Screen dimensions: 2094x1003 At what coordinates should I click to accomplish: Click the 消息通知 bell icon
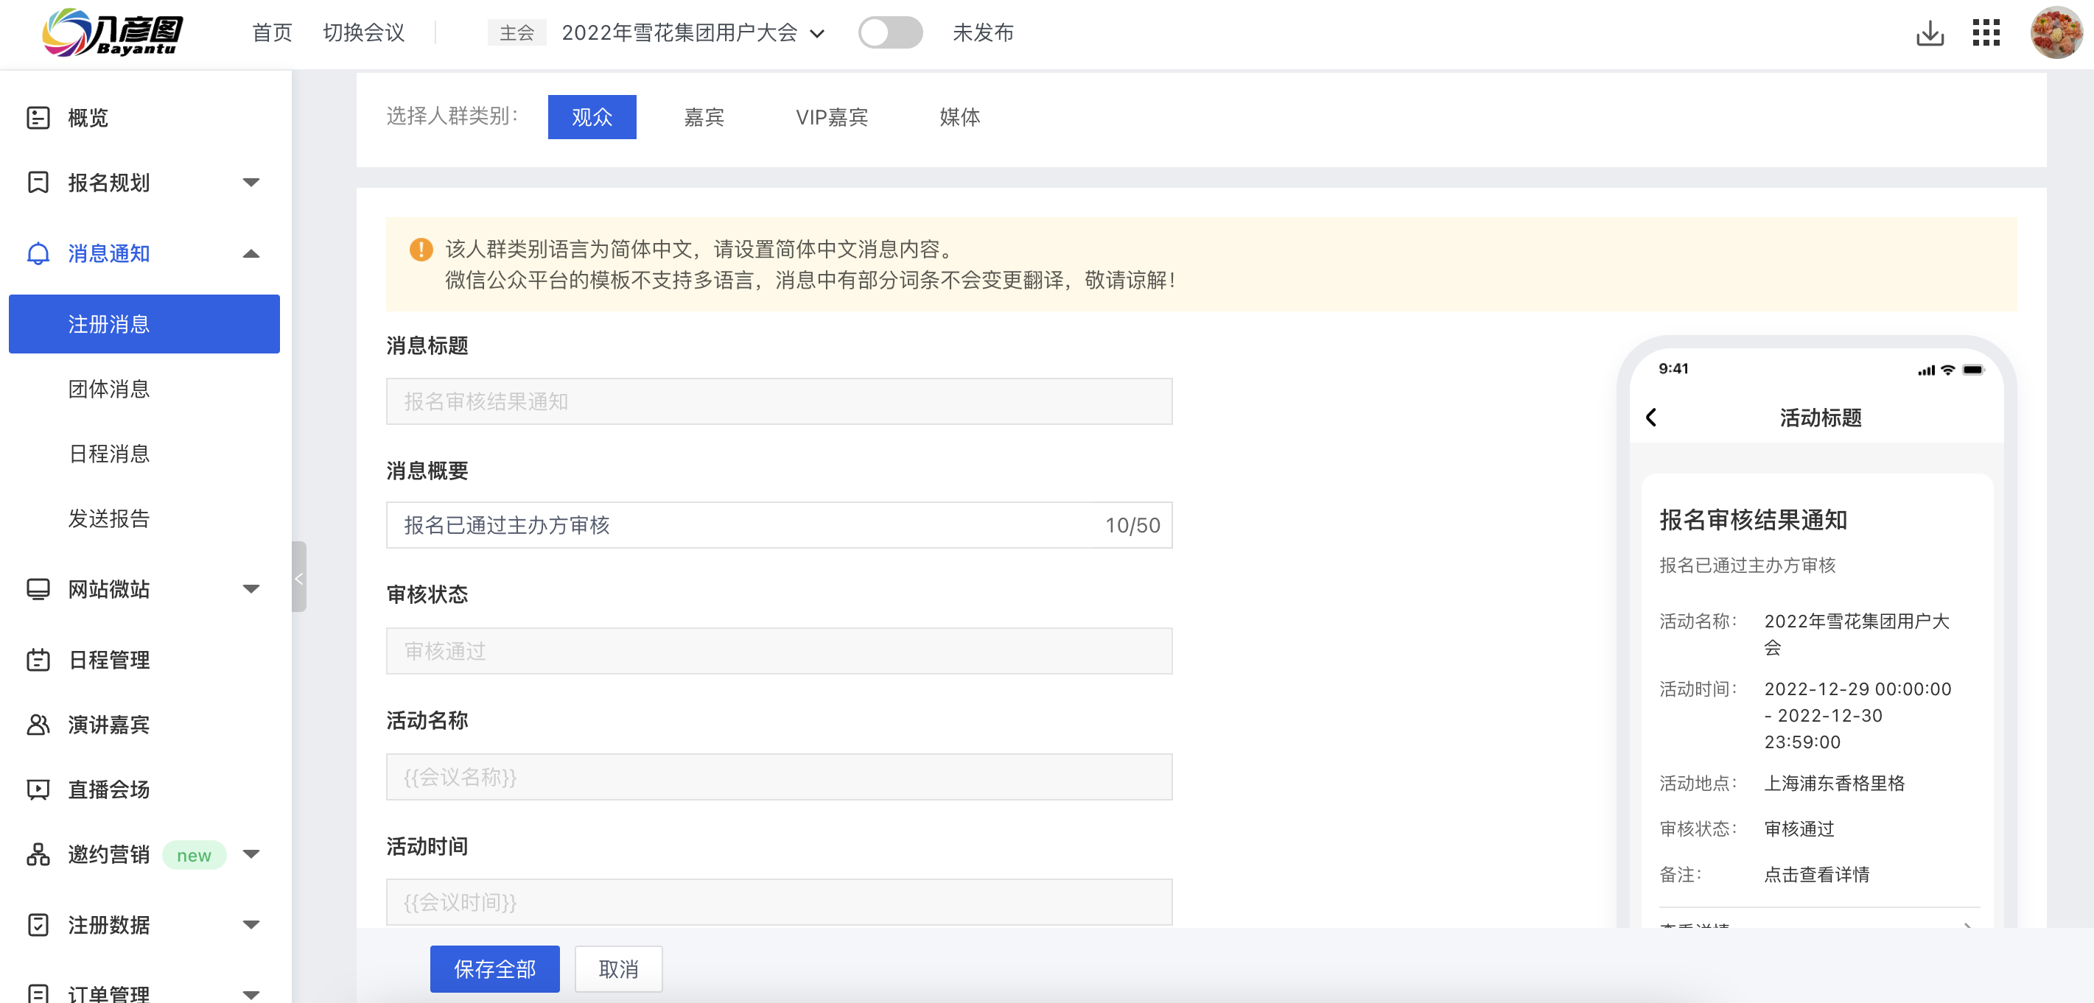click(x=38, y=253)
